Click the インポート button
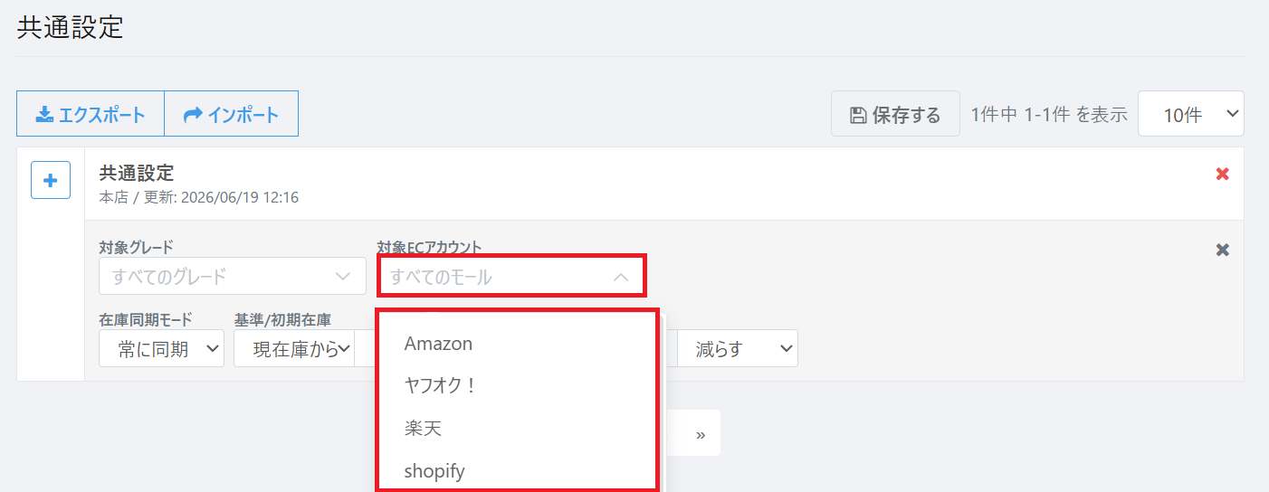 pos(231,114)
